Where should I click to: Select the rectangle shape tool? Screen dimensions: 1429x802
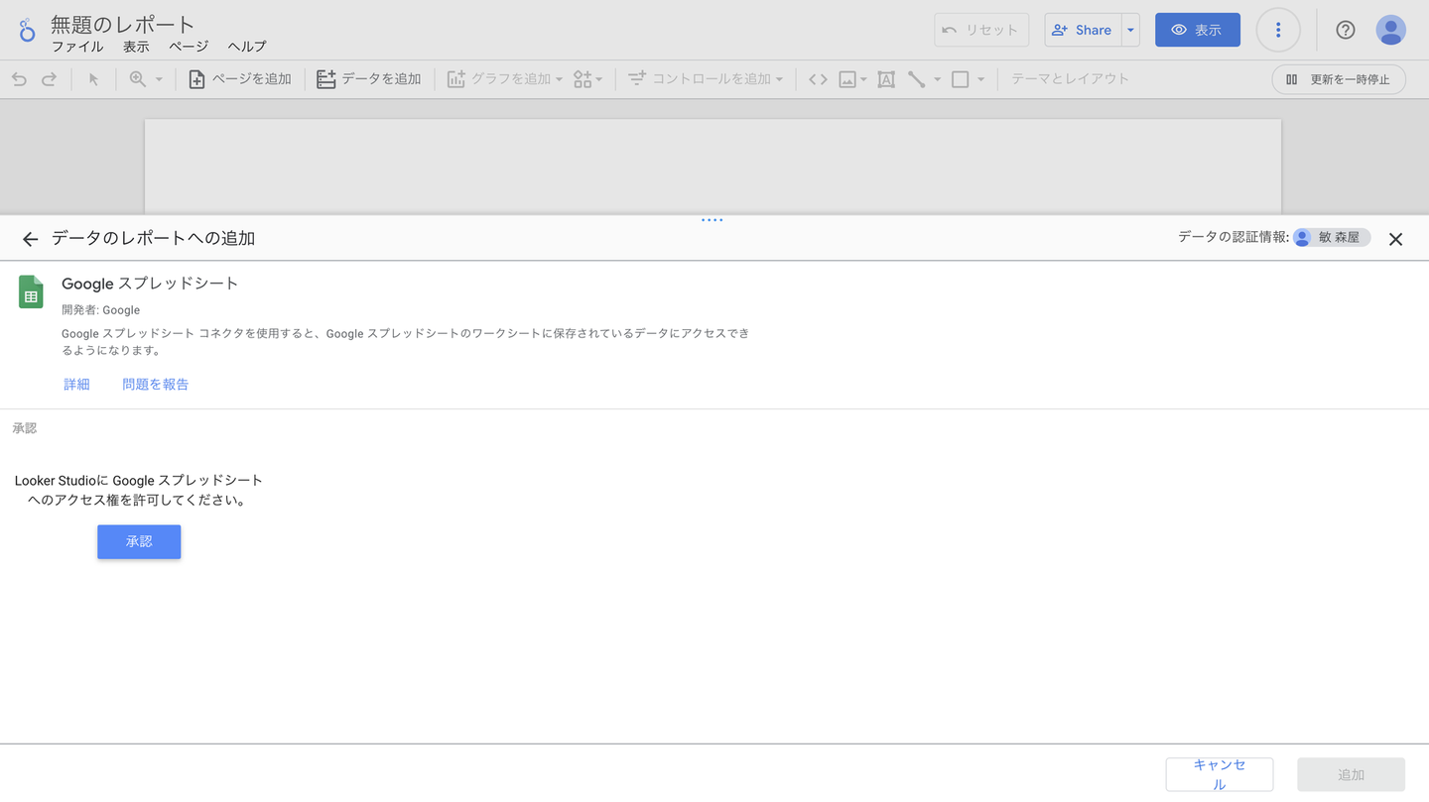pyautogui.click(x=960, y=79)
